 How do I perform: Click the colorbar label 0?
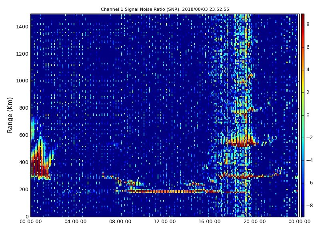pyautogui.click(x=308, y=115)
